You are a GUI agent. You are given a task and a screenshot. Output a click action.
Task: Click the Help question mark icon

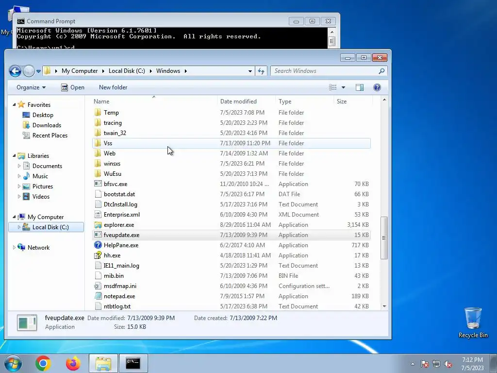[377, 87]
